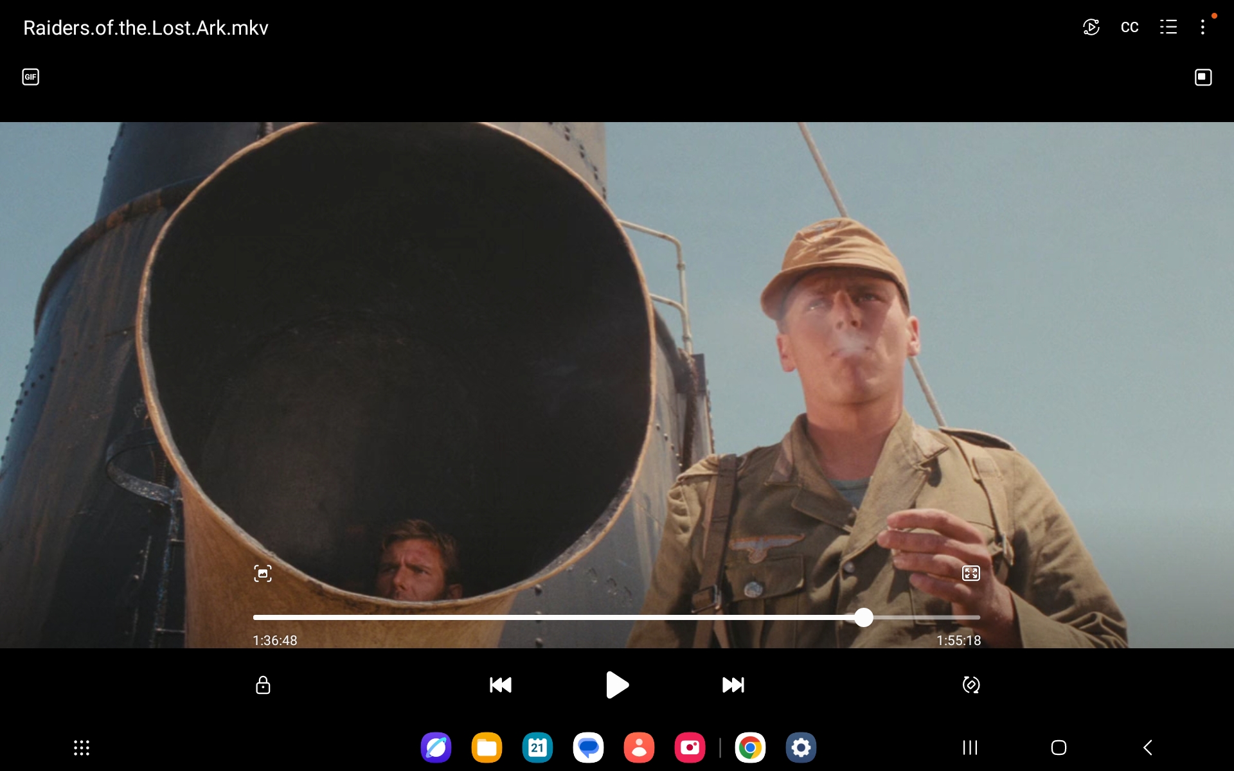Show recent apps
The width and height of the screenshot is (1234, 771).
click(x=970, y=748)
